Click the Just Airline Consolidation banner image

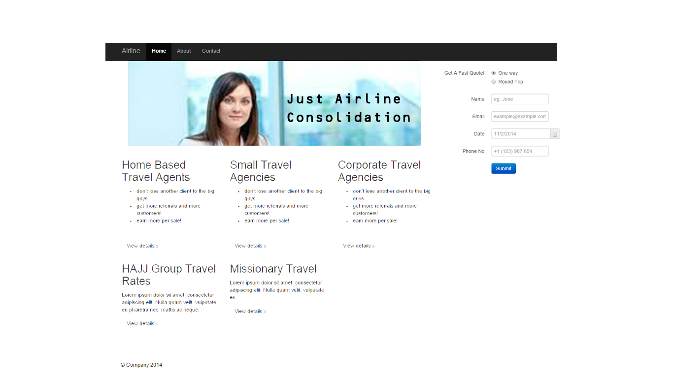(x=274, y=103)
